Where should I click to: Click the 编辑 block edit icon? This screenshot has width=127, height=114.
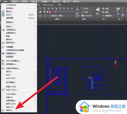pos(103,12)
